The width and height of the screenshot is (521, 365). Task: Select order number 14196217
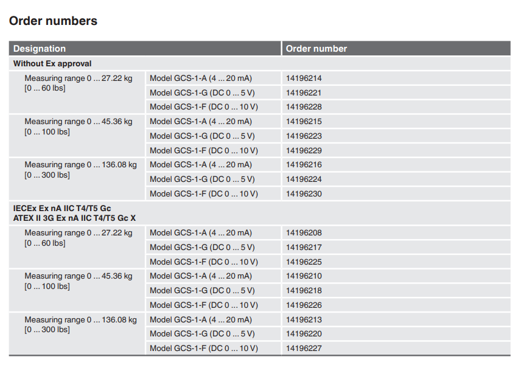pyautogui.click(x=304, y=248)
